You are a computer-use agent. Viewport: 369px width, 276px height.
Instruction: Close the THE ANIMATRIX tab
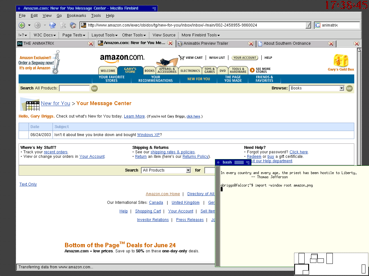[91, 44]
